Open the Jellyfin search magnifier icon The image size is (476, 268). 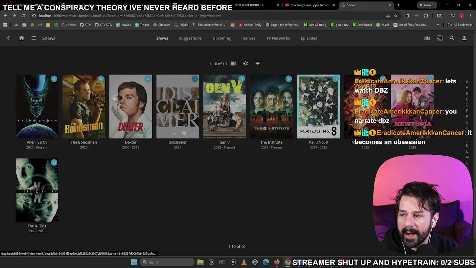click(452, 38)
